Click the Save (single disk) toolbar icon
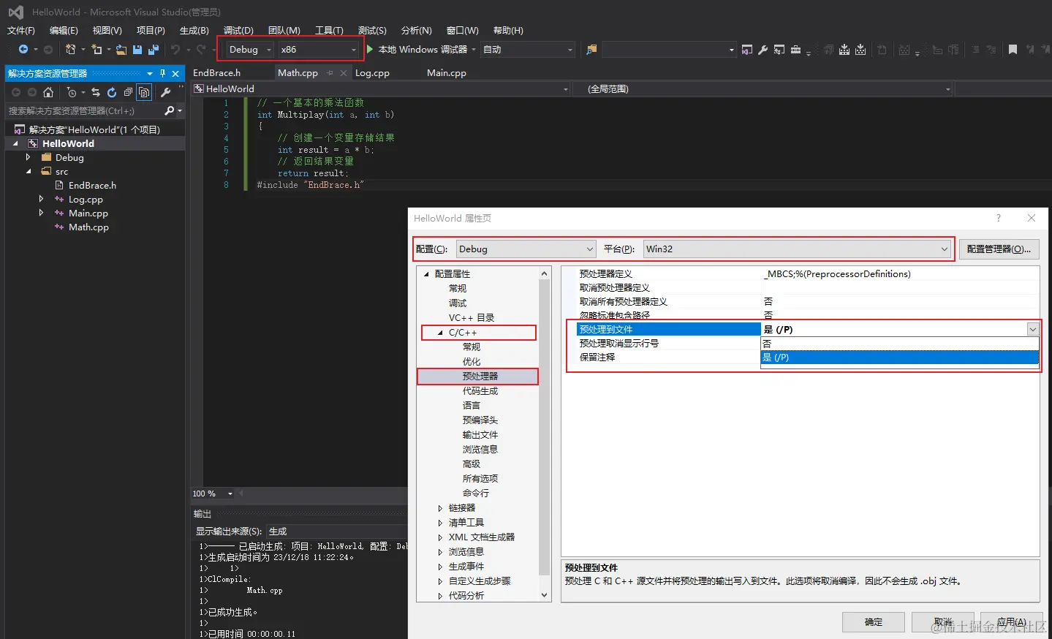 [137, 50]
